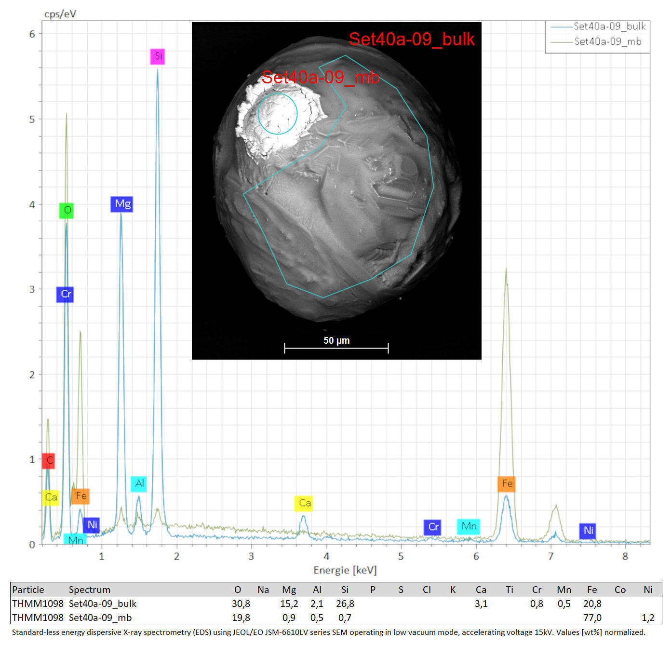This screenshot has height=645, width=671.
Task: Select the cyan Mn label near 6 keV
Action: coord(469,526)
